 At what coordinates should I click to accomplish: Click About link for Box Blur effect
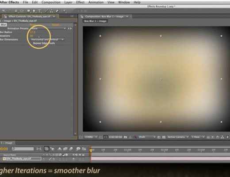coord(56,25)
